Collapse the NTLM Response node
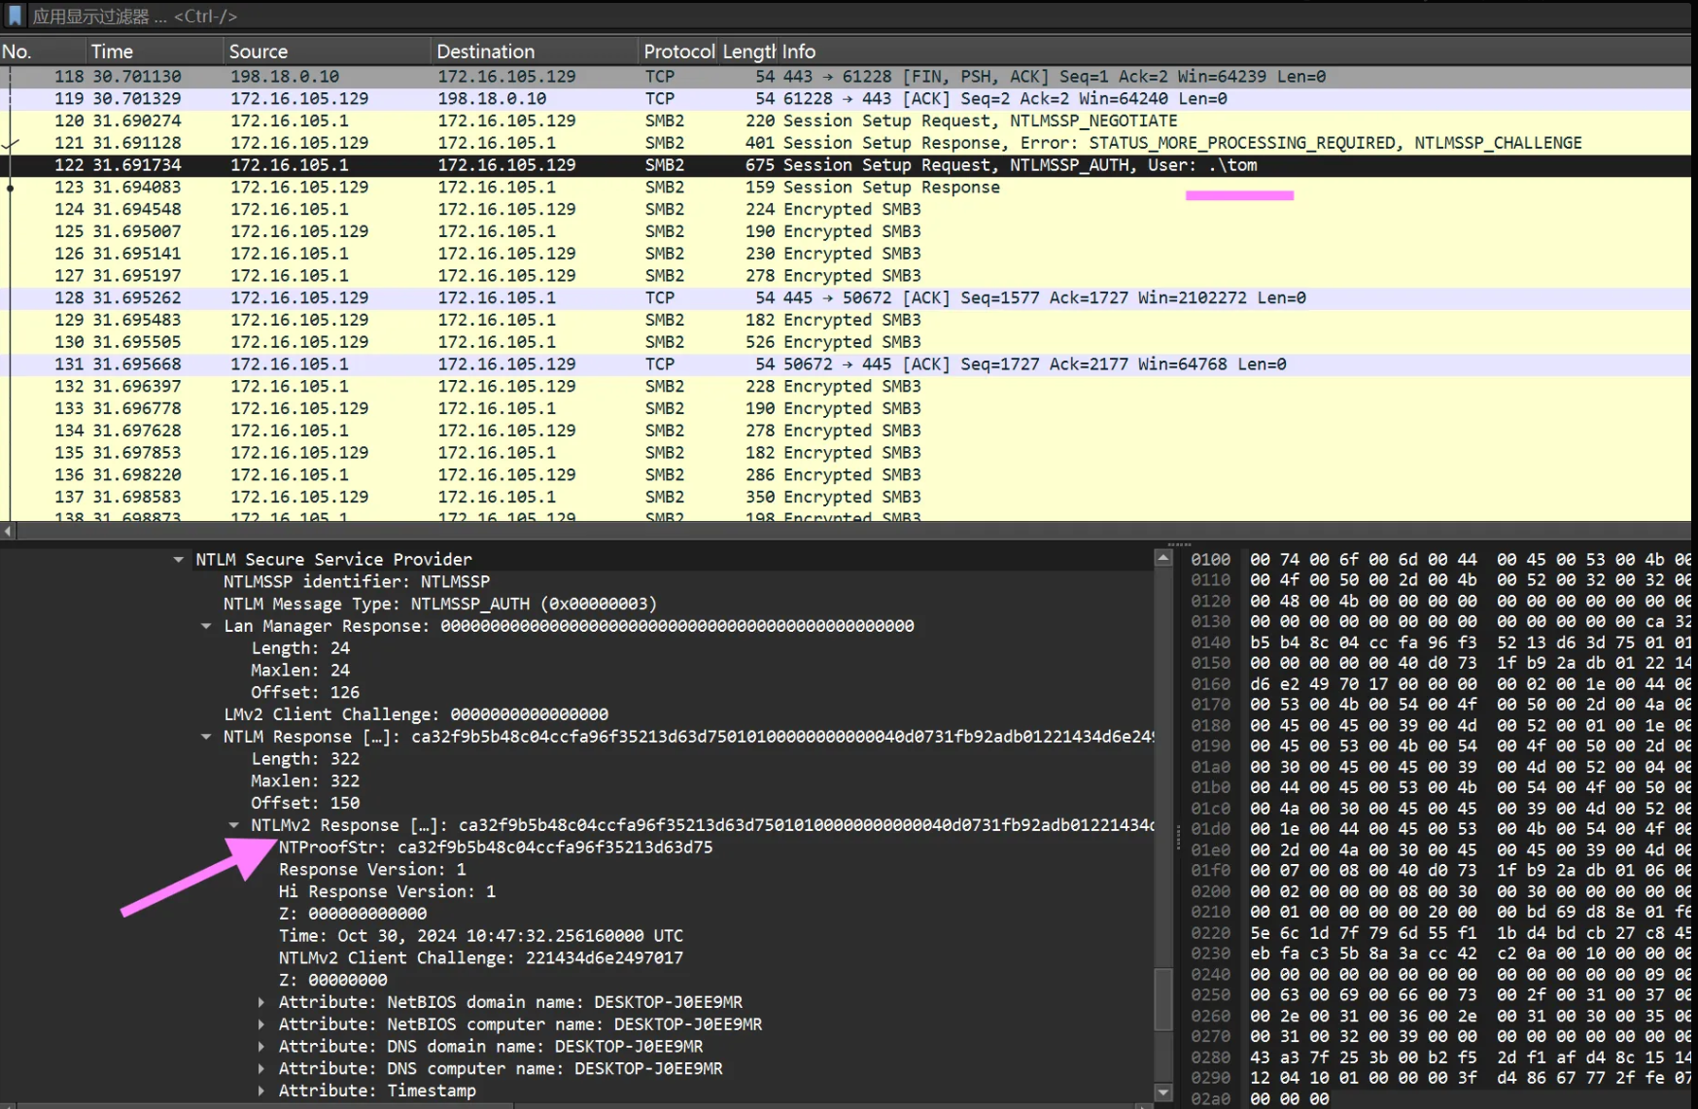The width and height of the screenshot is (1698, 1109). [x=206, y=737]
